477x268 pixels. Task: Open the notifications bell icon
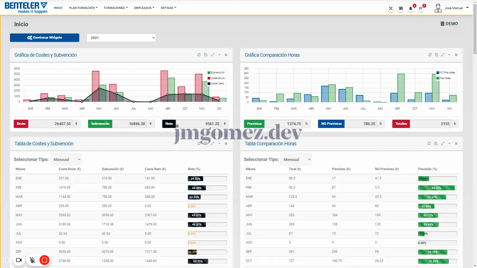click(x=411, y=8)
